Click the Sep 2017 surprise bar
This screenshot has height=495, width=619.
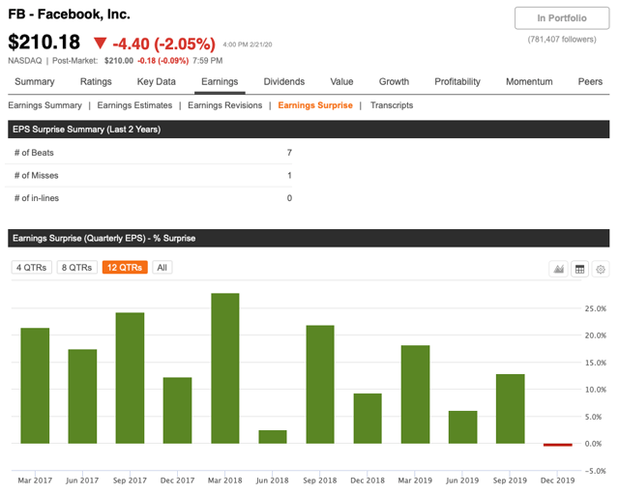130,378
